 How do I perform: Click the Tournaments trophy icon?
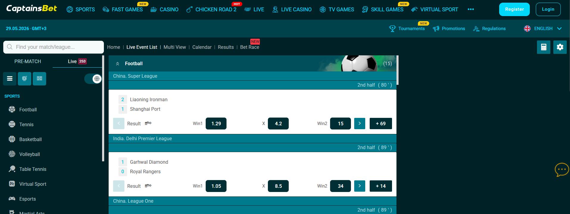pos(392,29)
